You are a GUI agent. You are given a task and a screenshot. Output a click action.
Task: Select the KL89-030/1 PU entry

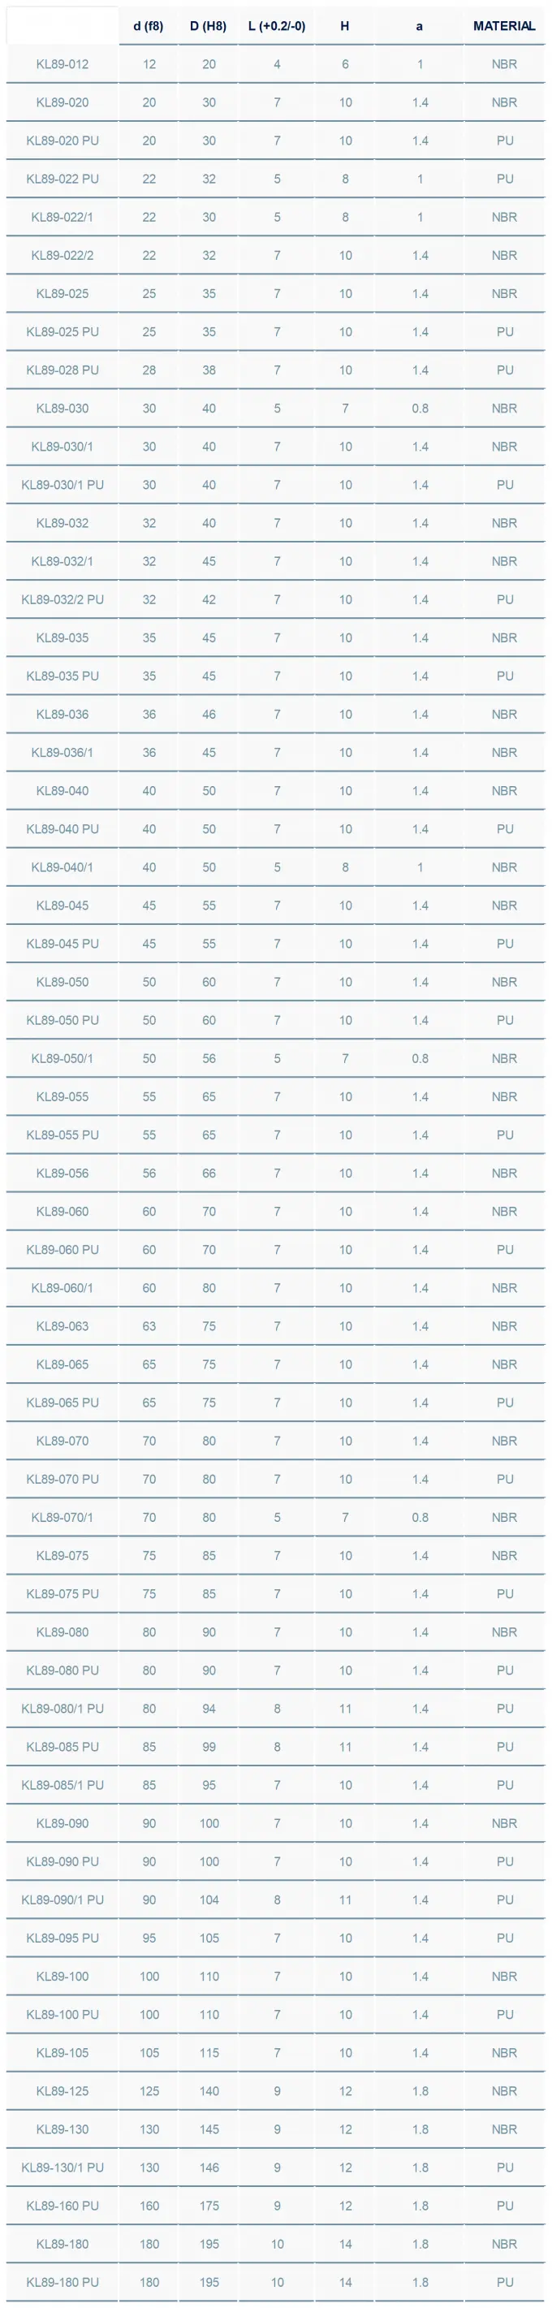[x=63, y=485]
